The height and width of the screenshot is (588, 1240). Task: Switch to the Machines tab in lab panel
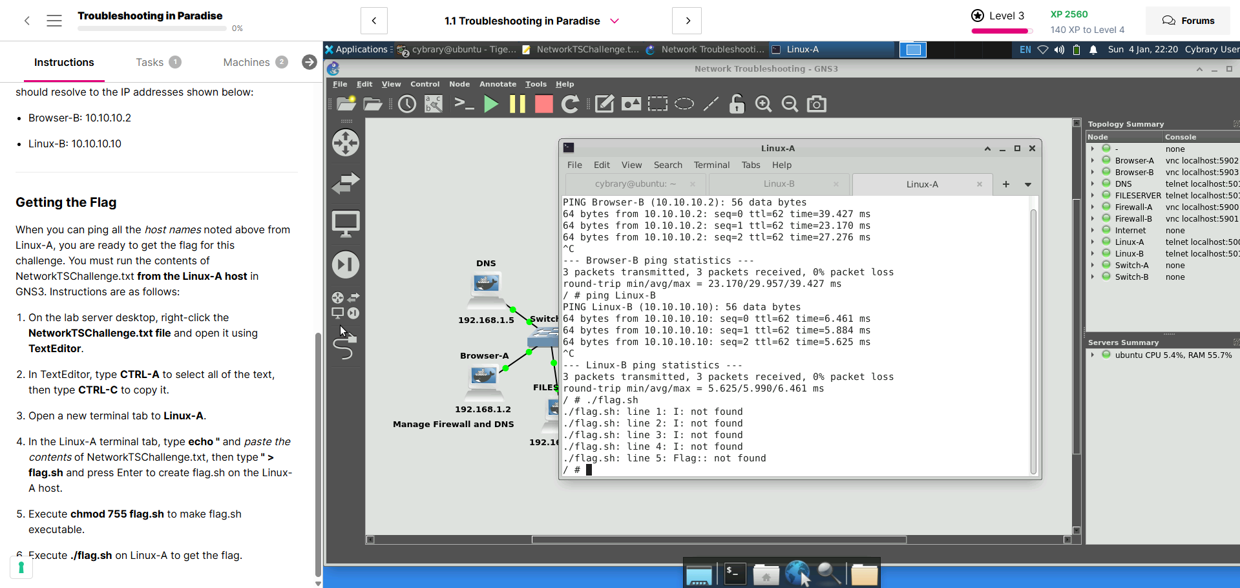click(246, 62)
